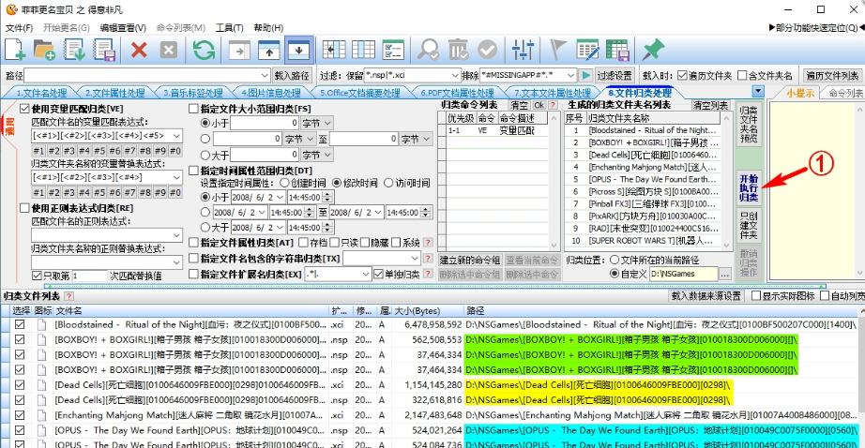Click the table column left-arrow icon
This screenshot has height=448, width=865.
coord(334,51)
